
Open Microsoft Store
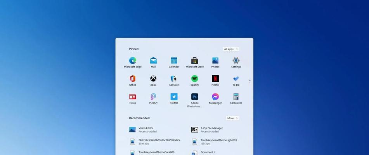195,62
